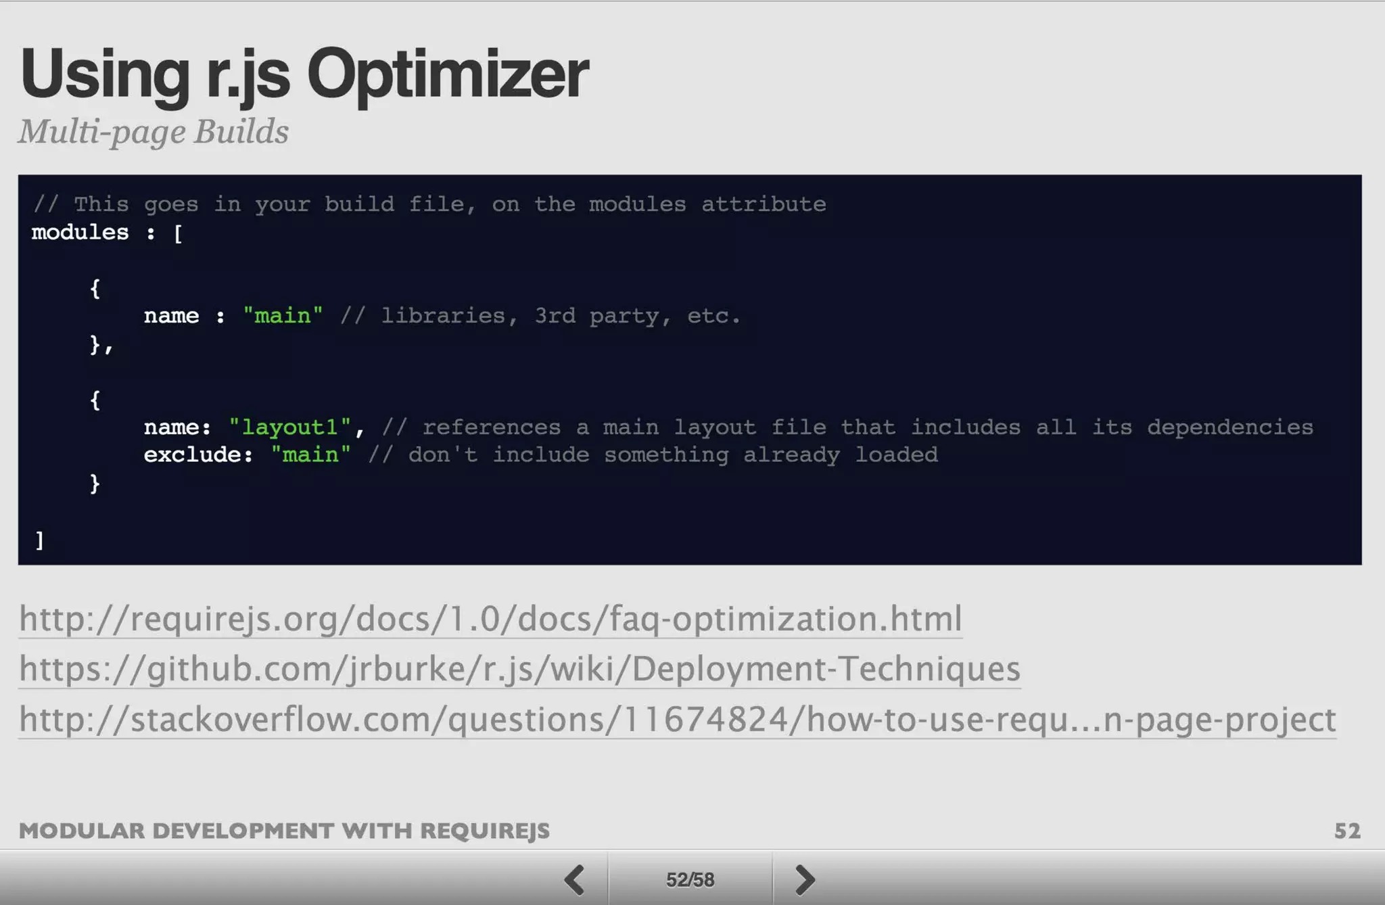Click the code comment about build file

(x=429, y=204)
